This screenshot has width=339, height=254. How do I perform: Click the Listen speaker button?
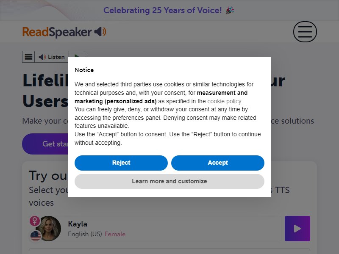click(52, 57)
